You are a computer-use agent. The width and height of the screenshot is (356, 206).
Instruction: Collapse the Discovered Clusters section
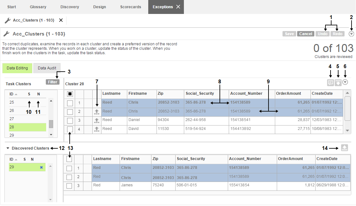(x=8, y=148)
